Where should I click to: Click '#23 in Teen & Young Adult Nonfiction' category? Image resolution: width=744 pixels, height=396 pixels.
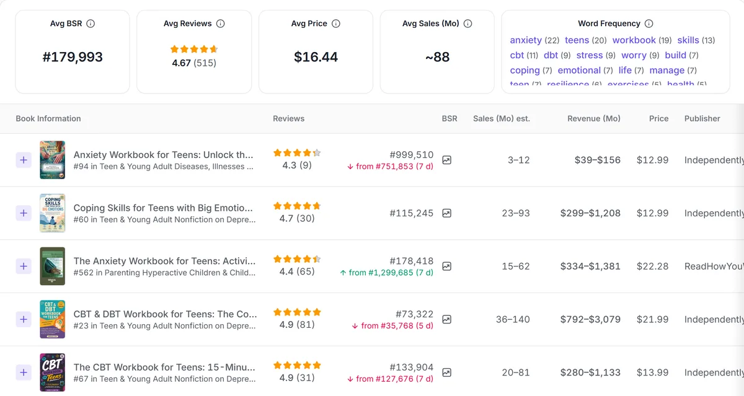tap(164, 326)
